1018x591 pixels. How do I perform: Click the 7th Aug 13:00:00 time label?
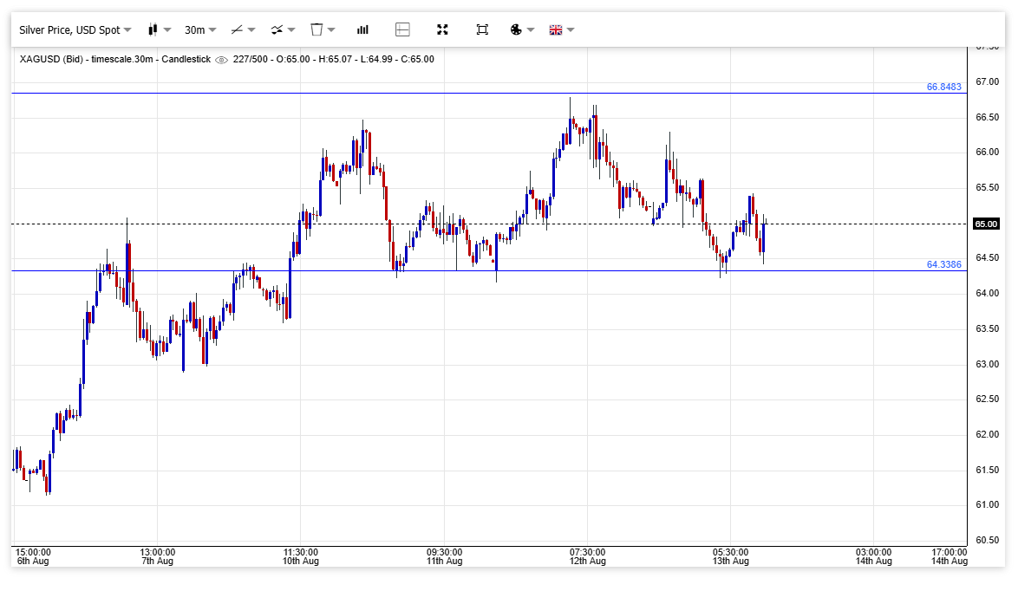pyautogui.click(x=157, y=556)
